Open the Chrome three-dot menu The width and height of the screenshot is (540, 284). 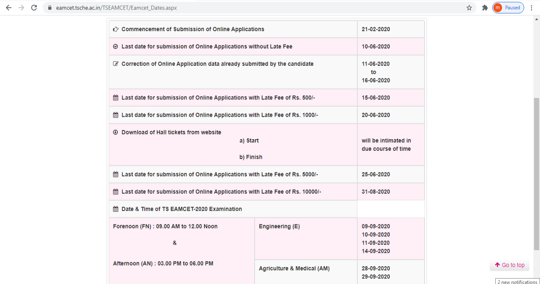[x=532, y=8]
